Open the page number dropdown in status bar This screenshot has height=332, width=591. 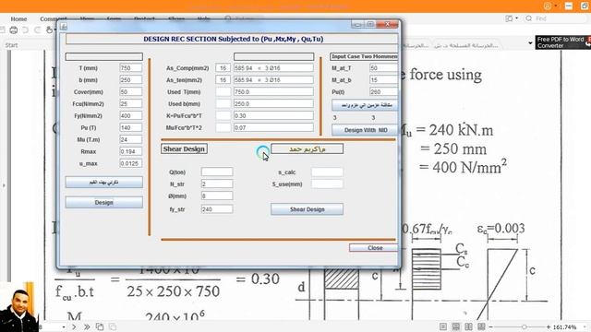pos(64,326)
